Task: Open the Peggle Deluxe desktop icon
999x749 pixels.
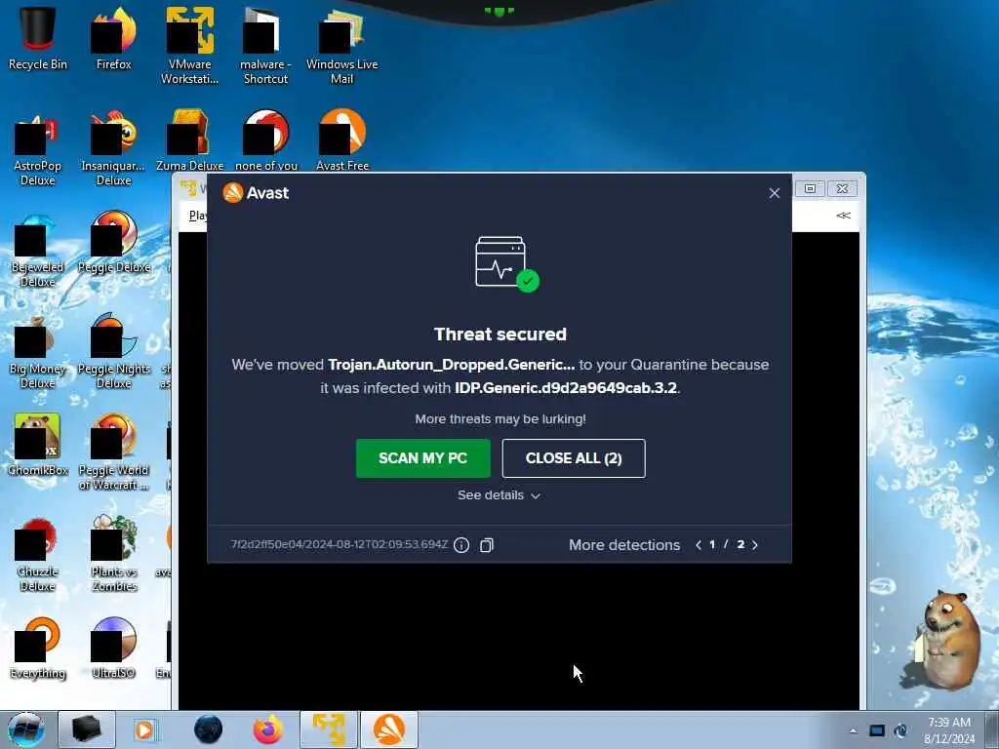Action: pos(113,242)
